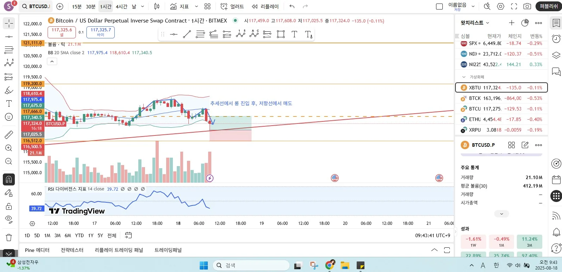Select the 4시간 timeframe button

(122, 6)
